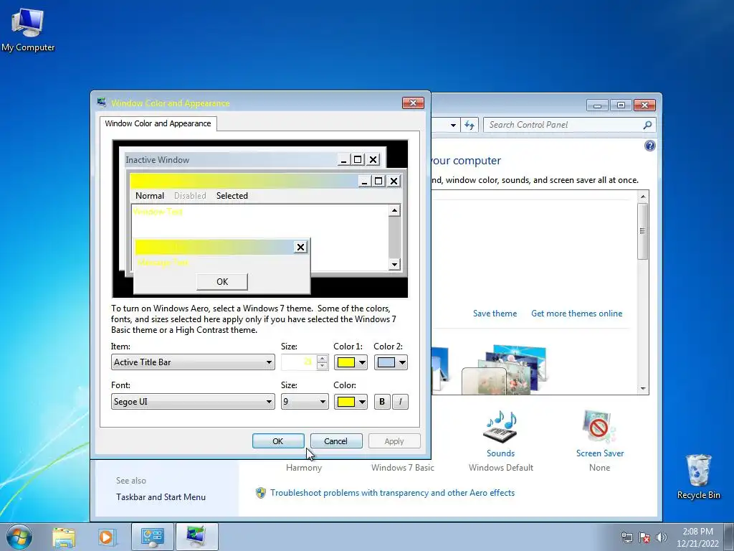Click Disabled menu item in preview

tap(190, 196)
